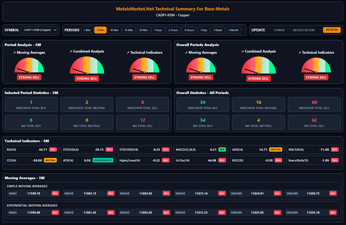This screenshot has width=346, height=225.
Task: Open the SYMBOL dropdown showing CADF1-R3M (Copper)
Action: (39, 30)
